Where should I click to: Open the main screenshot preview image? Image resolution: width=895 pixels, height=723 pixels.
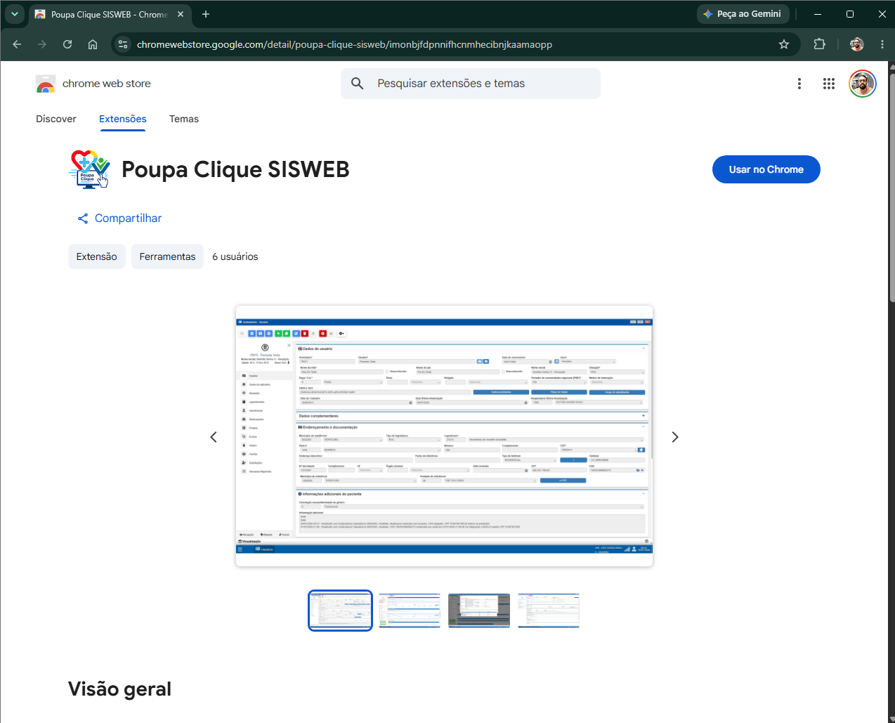point(444,436)
